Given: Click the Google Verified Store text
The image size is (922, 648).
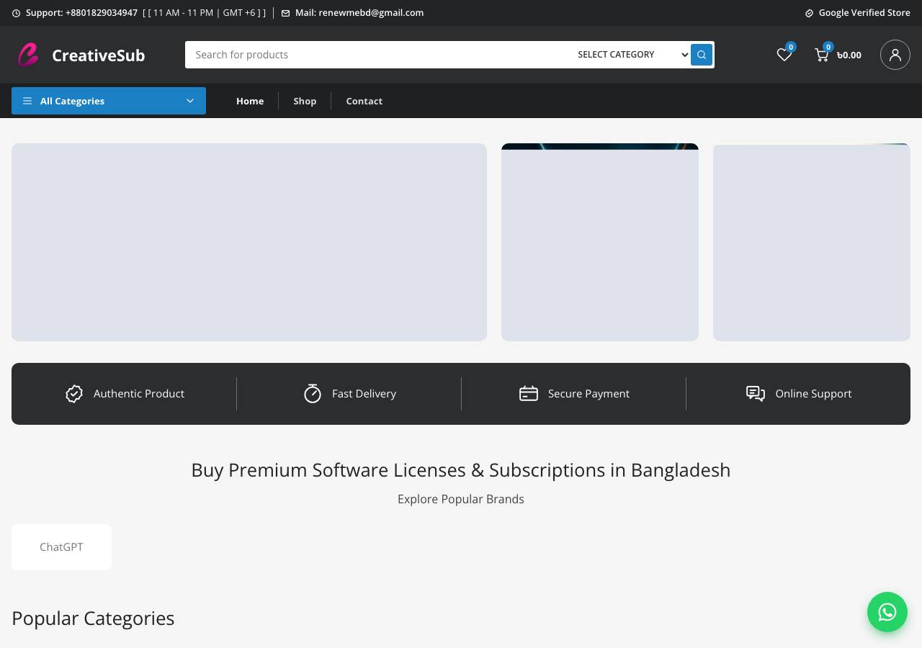Looking at the screenshot, I should [x=864, y=13].
